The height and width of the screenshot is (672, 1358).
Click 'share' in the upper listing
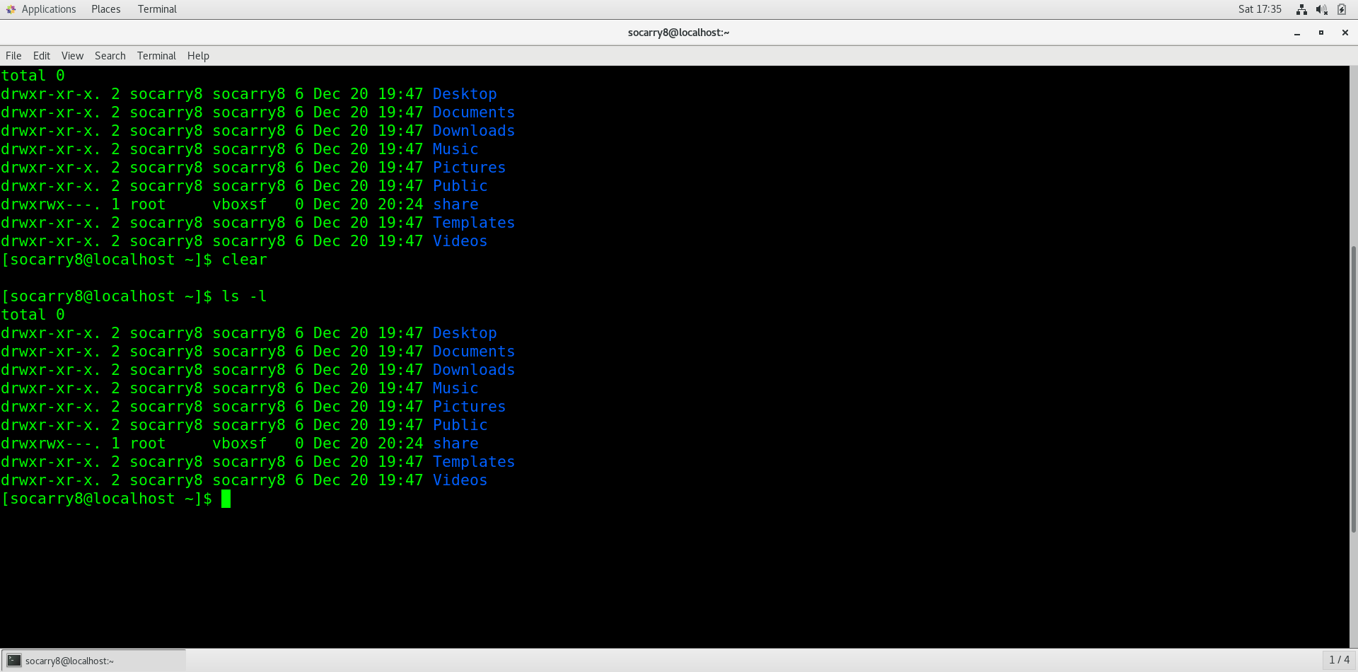click(x=455, y=204)
